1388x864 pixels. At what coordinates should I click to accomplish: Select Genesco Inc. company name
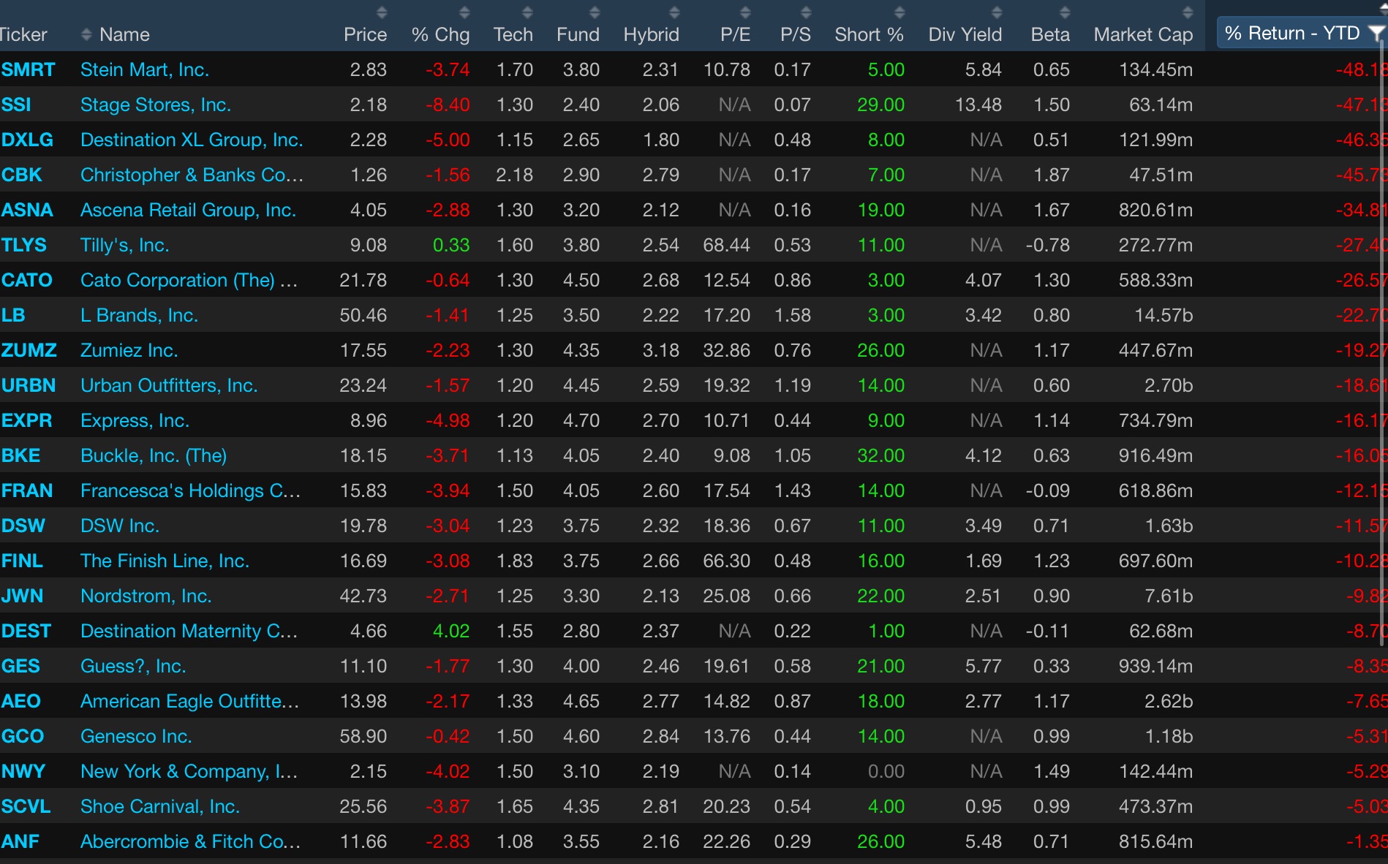(136, 736)
